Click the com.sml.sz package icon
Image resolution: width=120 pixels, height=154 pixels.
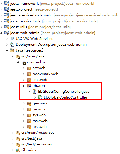[x=23, y=62]
